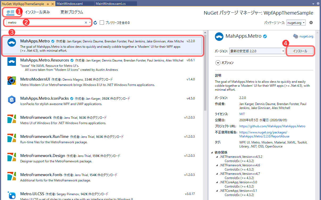Click the v0.6.1 version of MahApps.Metro.Resources
The height and width of the screenshot is (200, 321).
[x=190, y=60]
